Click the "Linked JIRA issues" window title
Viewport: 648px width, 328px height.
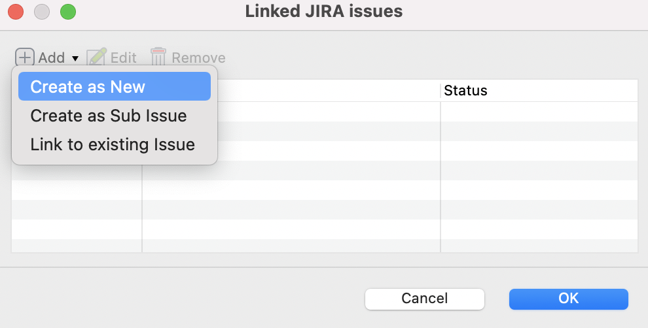click(323, 11)
